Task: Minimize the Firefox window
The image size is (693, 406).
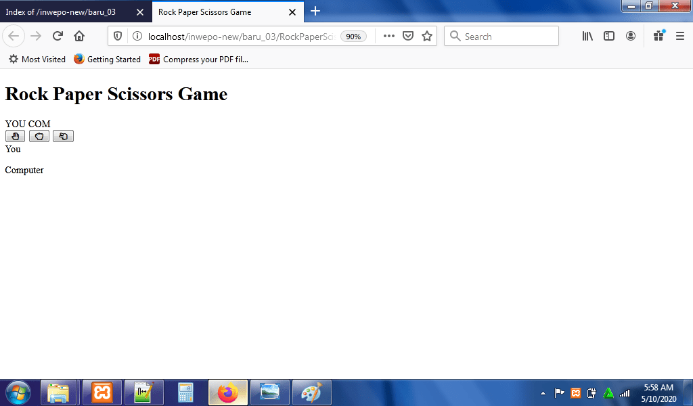Action: [x=631, y=5]
